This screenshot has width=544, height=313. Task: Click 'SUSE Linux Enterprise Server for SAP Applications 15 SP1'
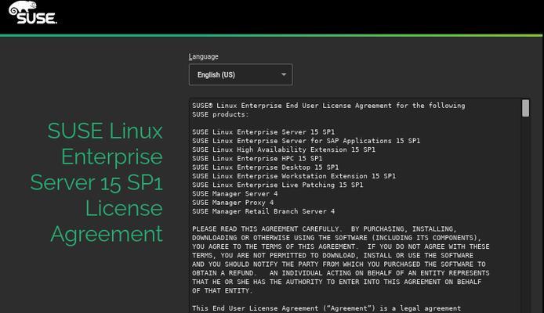[x=306, y=141]
